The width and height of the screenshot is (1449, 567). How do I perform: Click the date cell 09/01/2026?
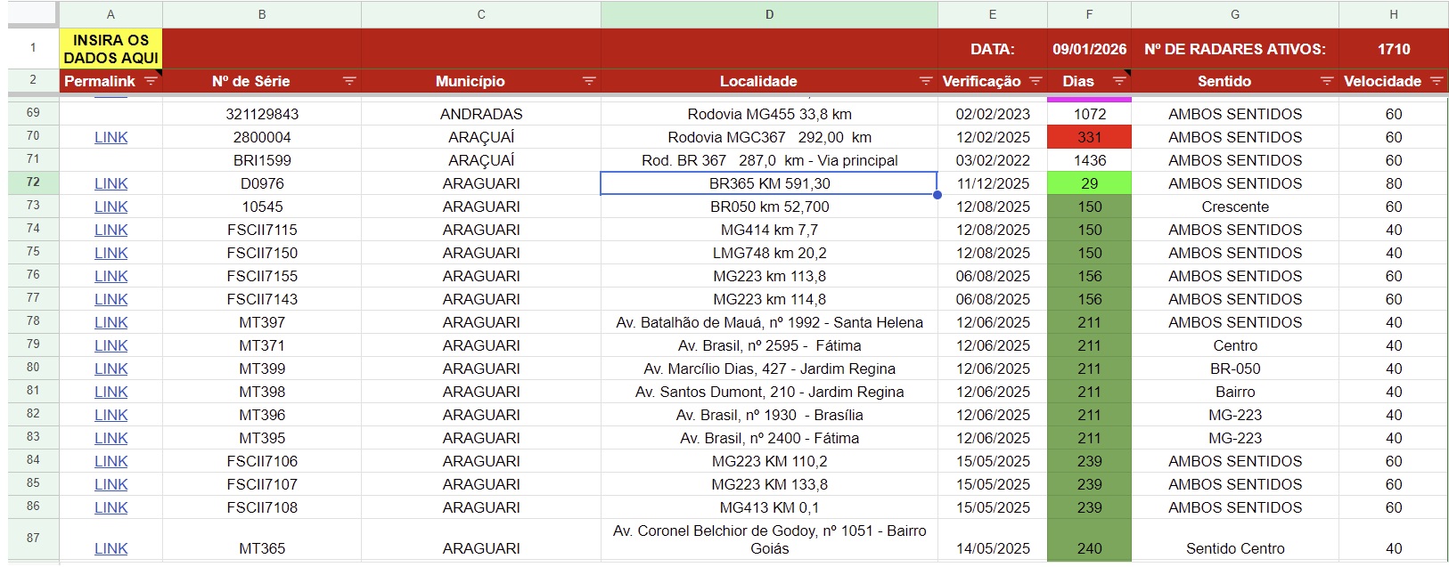coord(1089,49)
